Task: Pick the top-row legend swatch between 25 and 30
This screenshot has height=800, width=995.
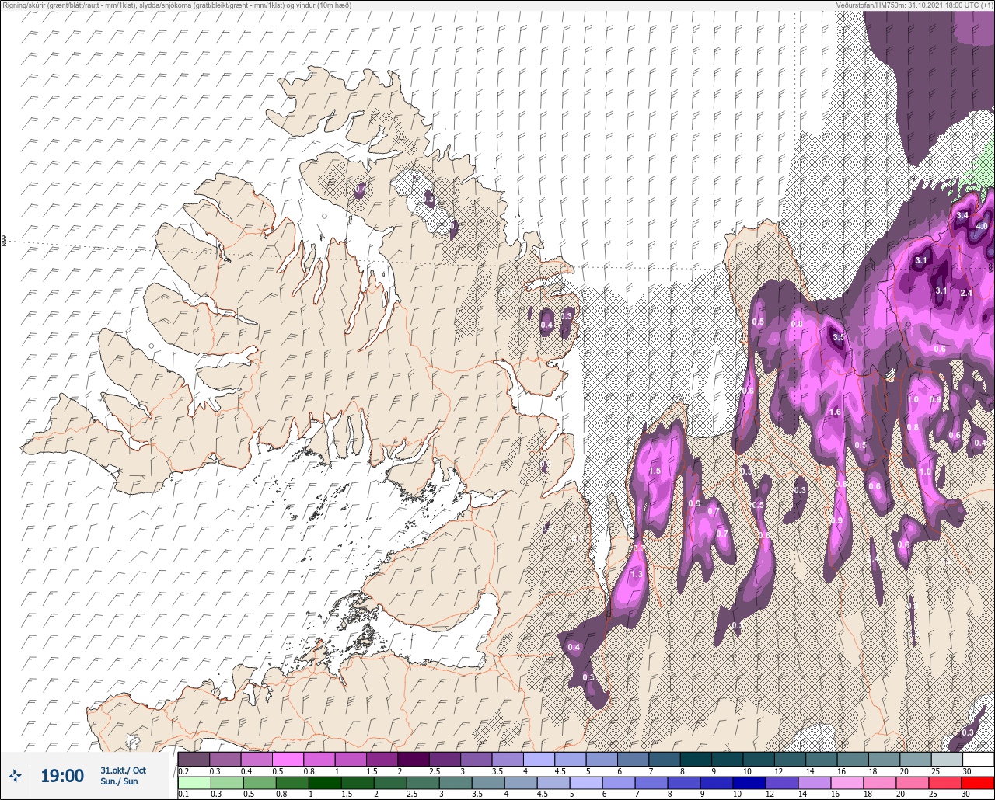Action: [947, 759]
